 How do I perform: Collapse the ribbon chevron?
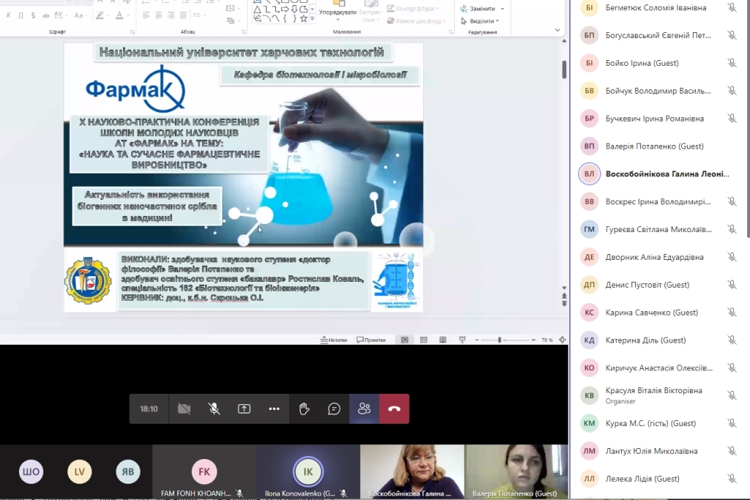(557, 29)
